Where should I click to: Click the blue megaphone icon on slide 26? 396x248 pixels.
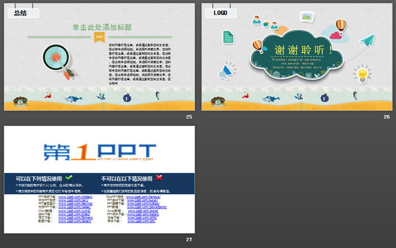click(x=226, y=71)
